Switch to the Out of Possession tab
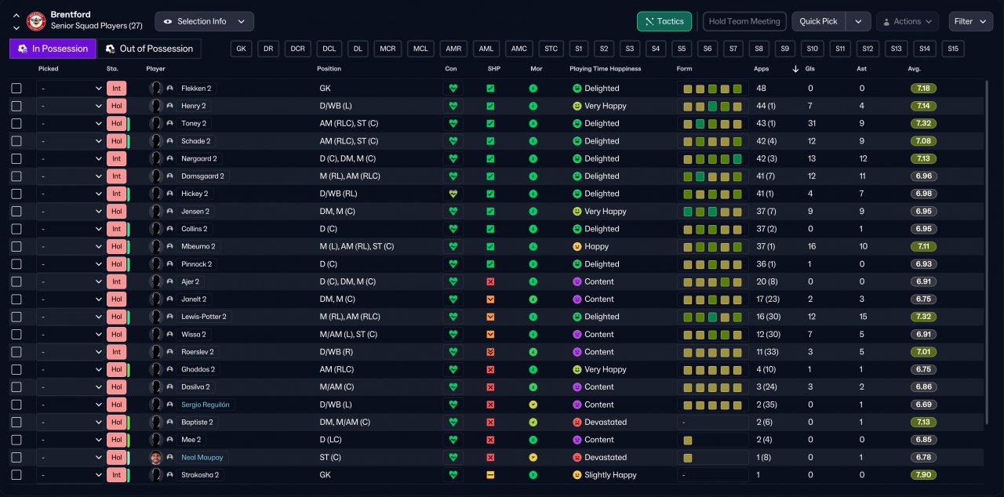This screenshot has height=497, width=1004. tap(149, 49)
